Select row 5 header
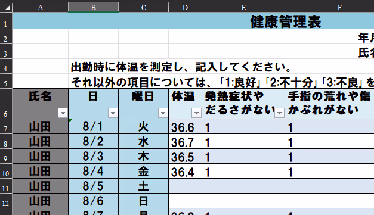374x215 pixels. [6, 81]
